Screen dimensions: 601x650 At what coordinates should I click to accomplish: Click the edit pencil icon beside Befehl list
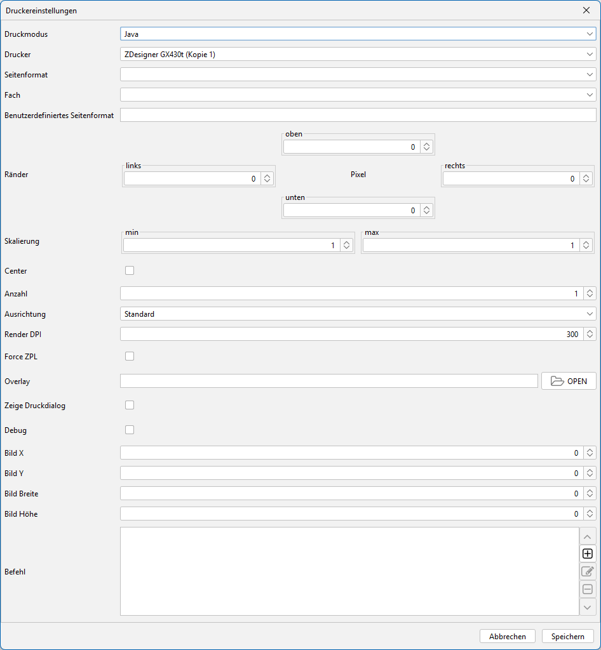[x=588, y=571]
